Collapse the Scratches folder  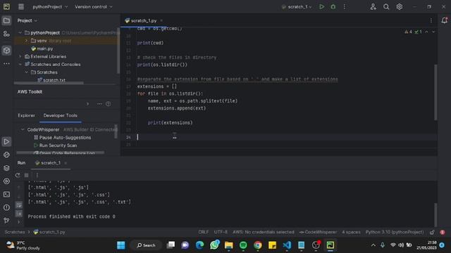[x=27, y=72]
